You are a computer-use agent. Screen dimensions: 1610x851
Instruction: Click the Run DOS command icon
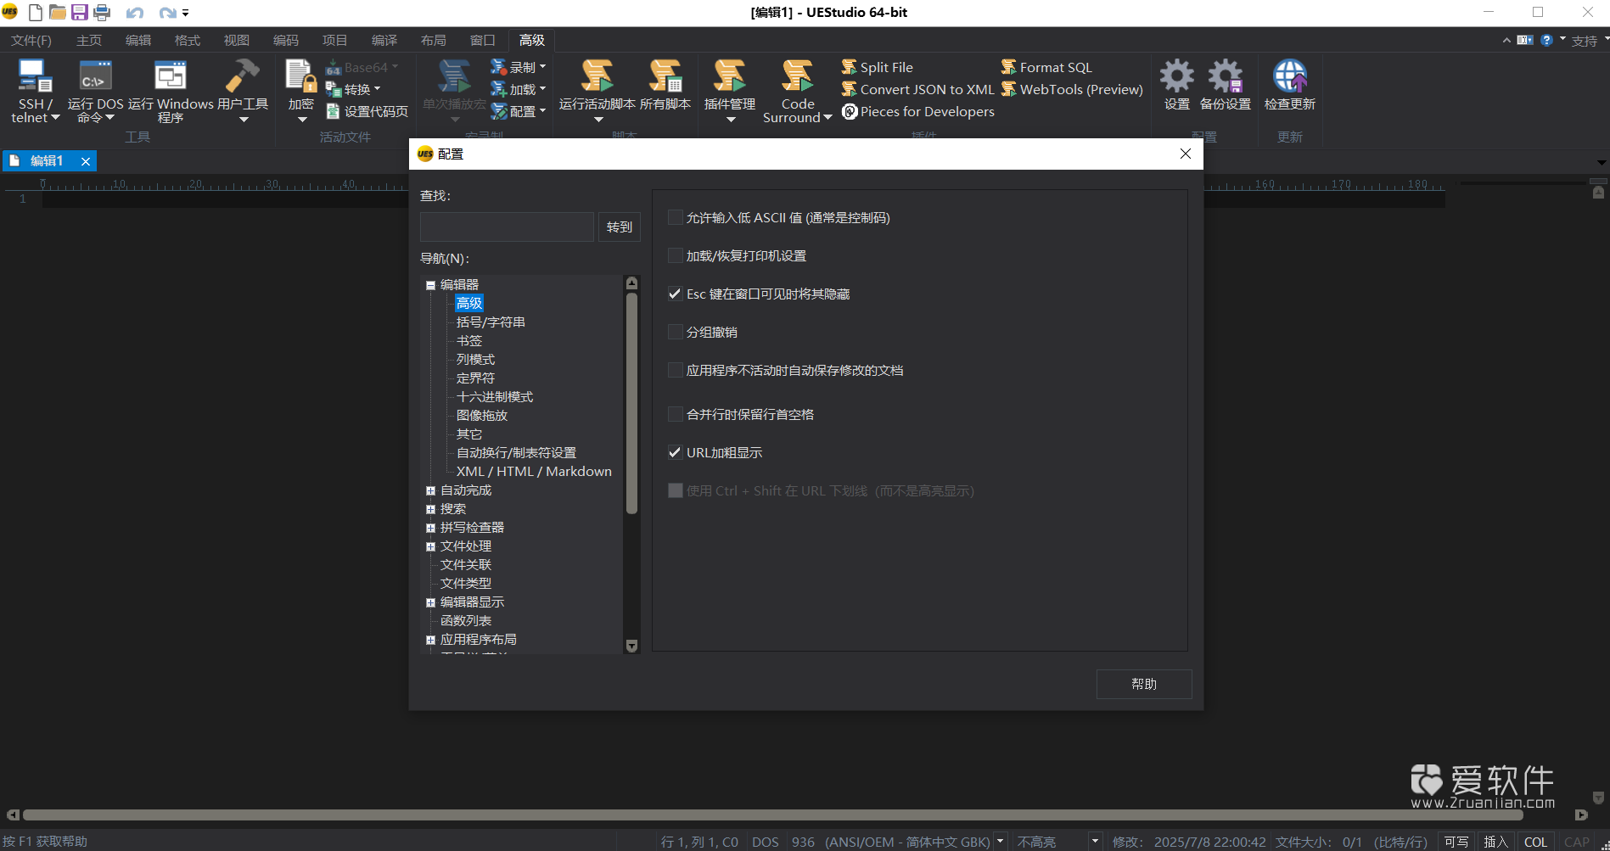click(x=95, y=76)
